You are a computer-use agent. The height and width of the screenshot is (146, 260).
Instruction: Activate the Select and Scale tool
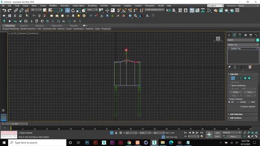point(78,11)
